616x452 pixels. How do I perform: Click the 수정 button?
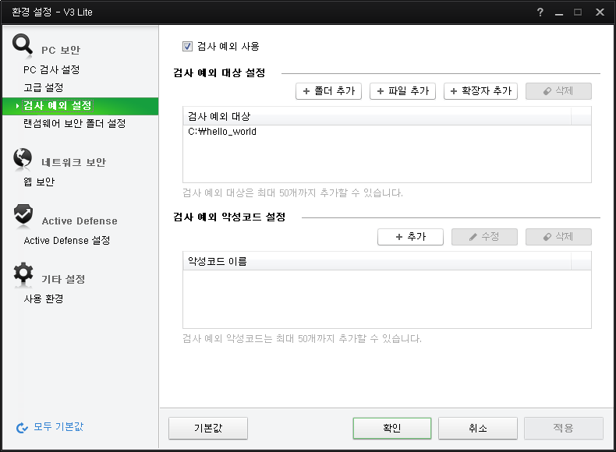click(x=484, y=237)
